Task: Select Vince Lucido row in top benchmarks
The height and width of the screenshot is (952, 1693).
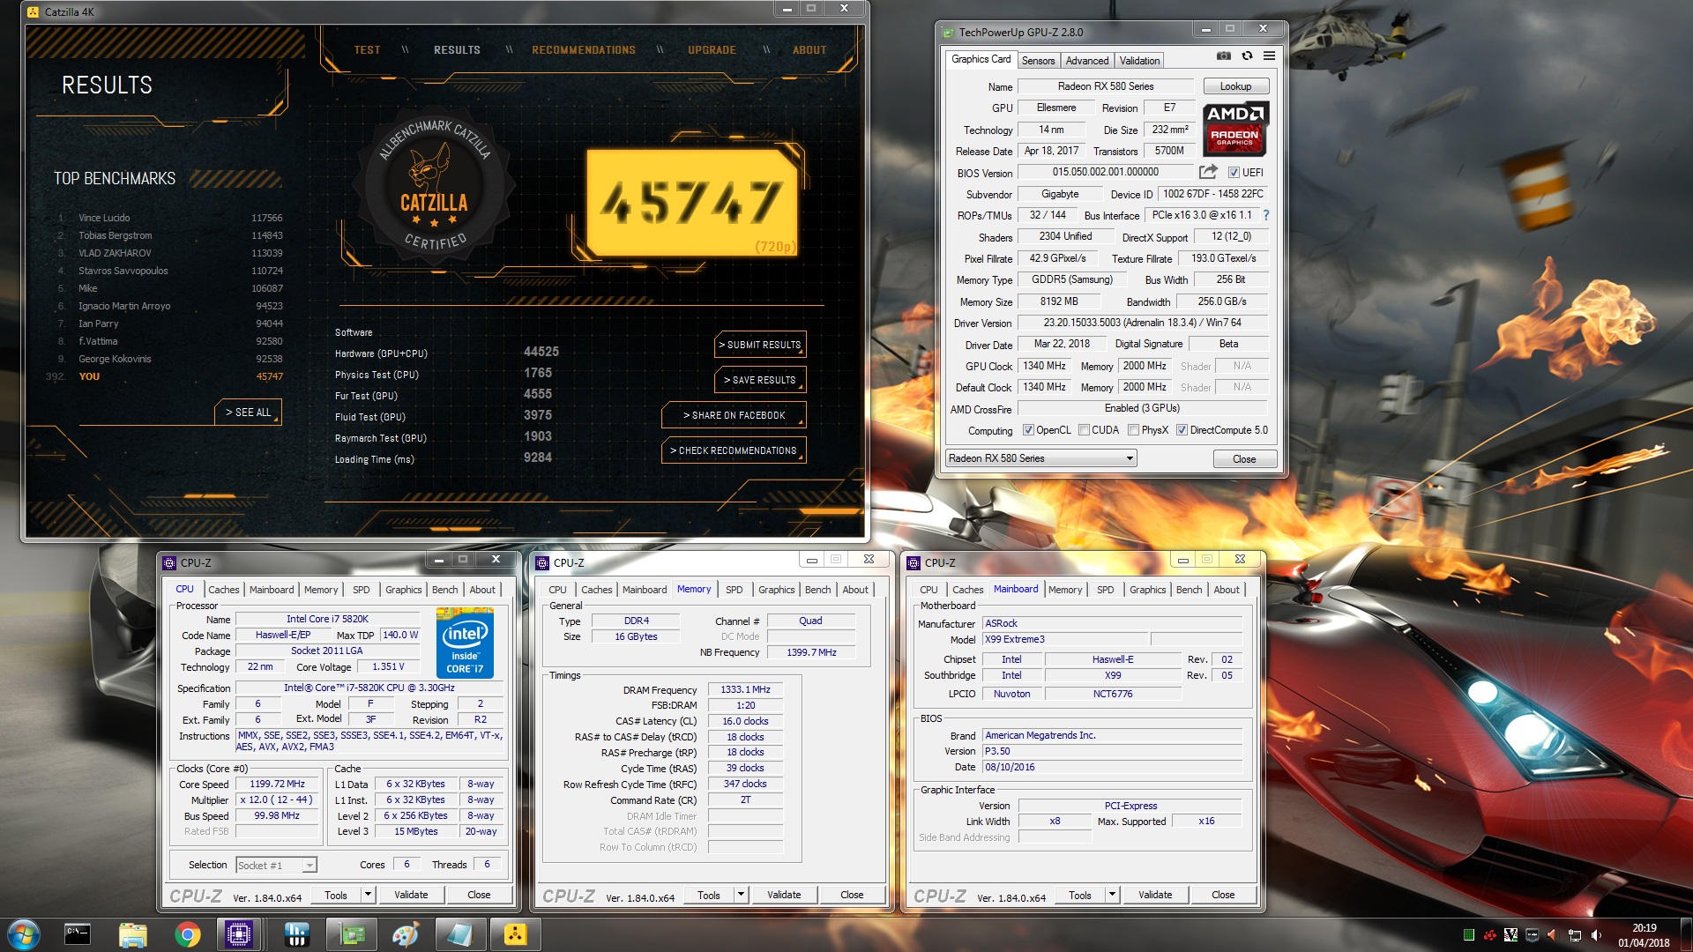Action: [169, 218]
